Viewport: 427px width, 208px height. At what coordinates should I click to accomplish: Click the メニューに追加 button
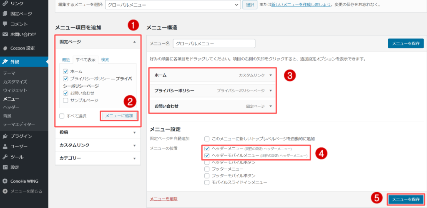(119, 116)
